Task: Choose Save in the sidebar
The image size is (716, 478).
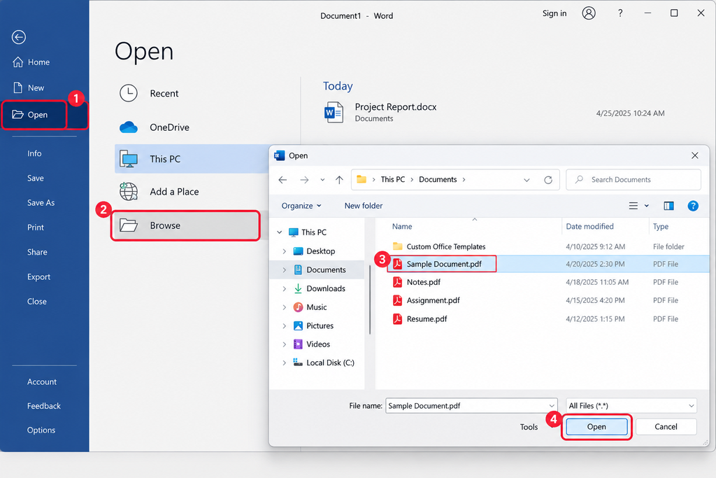Action: (35, 178)
